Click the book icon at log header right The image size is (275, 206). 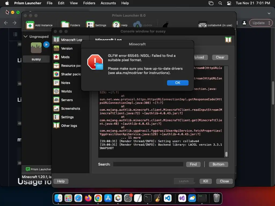click(x=228, y=40)
